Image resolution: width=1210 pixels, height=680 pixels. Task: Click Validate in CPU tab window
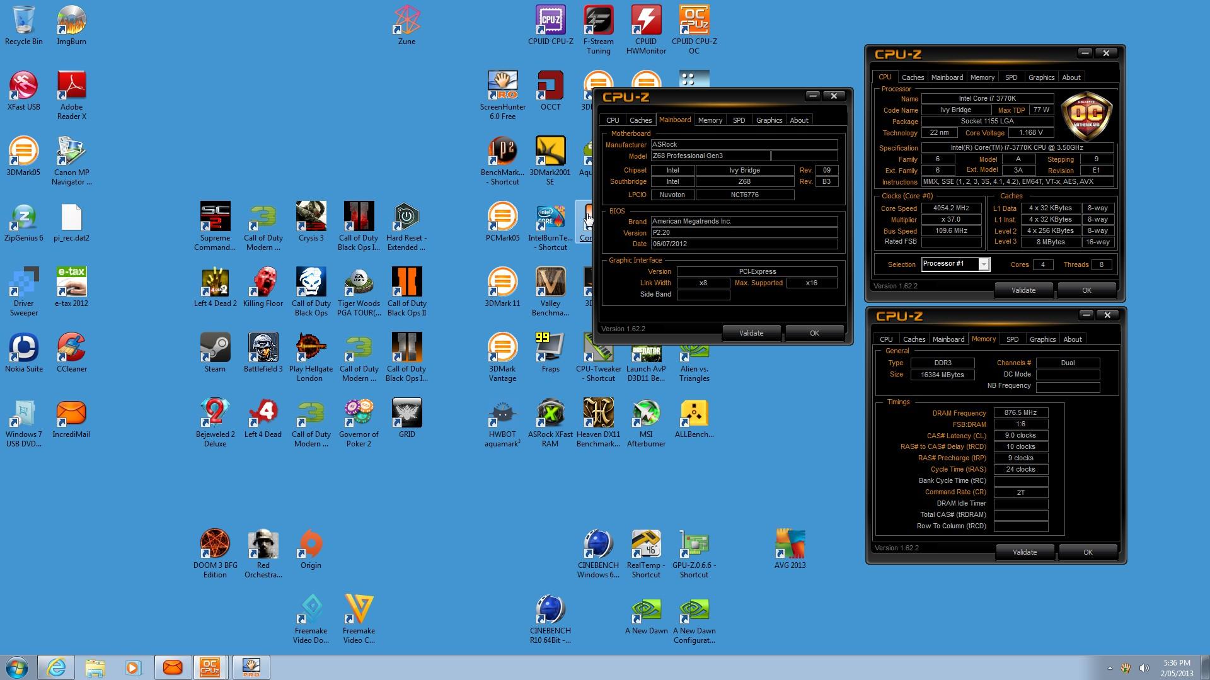1023,290
